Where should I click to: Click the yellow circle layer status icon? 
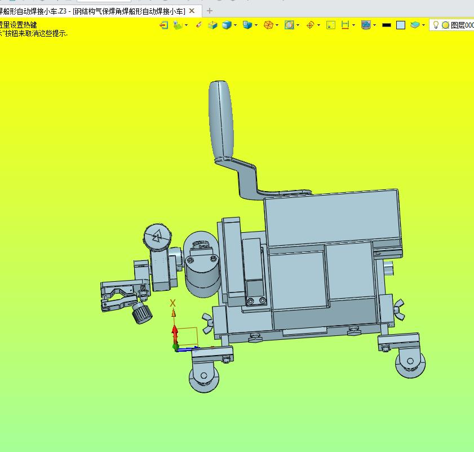point(445,25)
